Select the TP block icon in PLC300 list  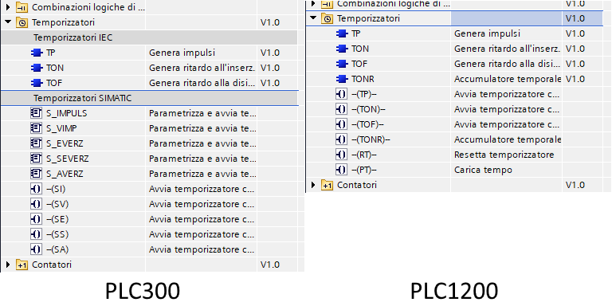37,53
